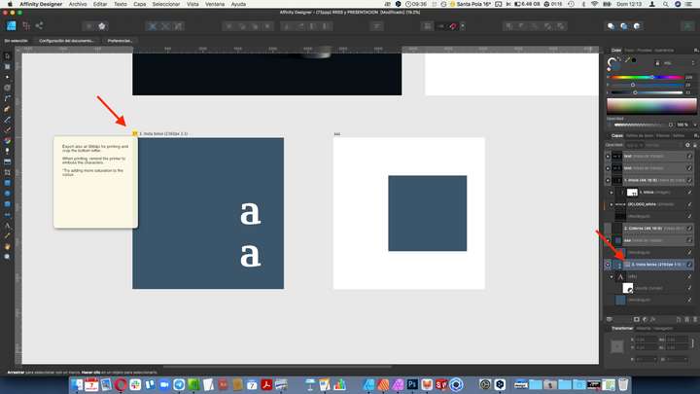Viewport: 700px width, 394px height.
Task: Select the View hand tool
Action: click(7, 246)
